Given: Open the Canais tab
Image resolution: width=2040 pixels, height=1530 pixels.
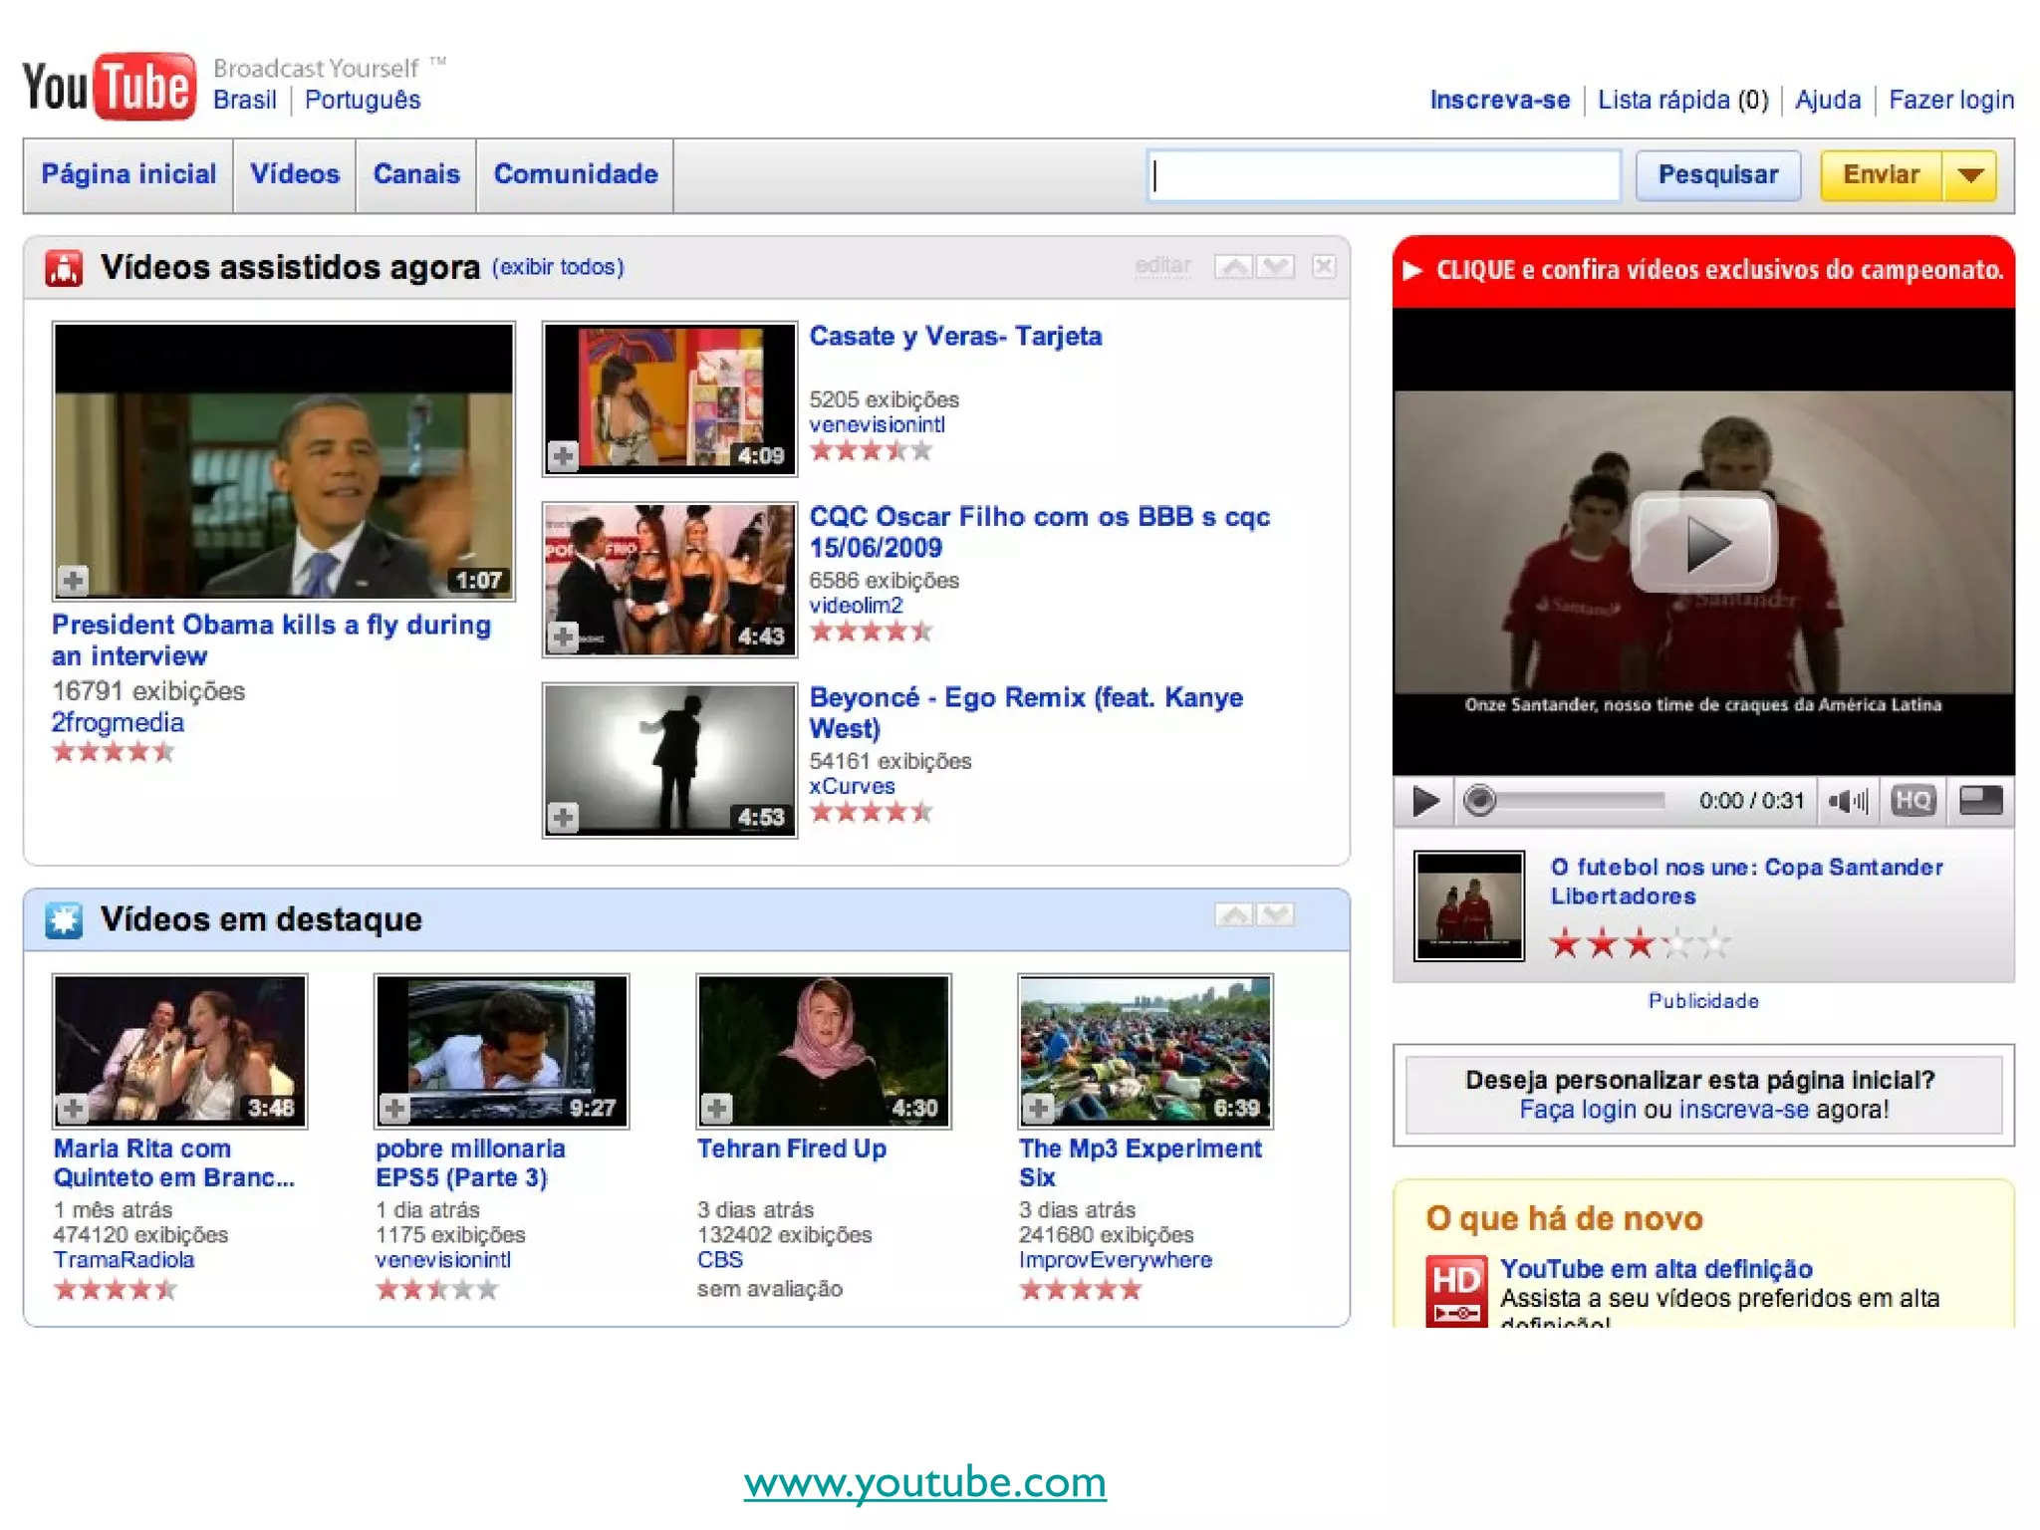Looking at the screenshot, I should pos(416,175).
